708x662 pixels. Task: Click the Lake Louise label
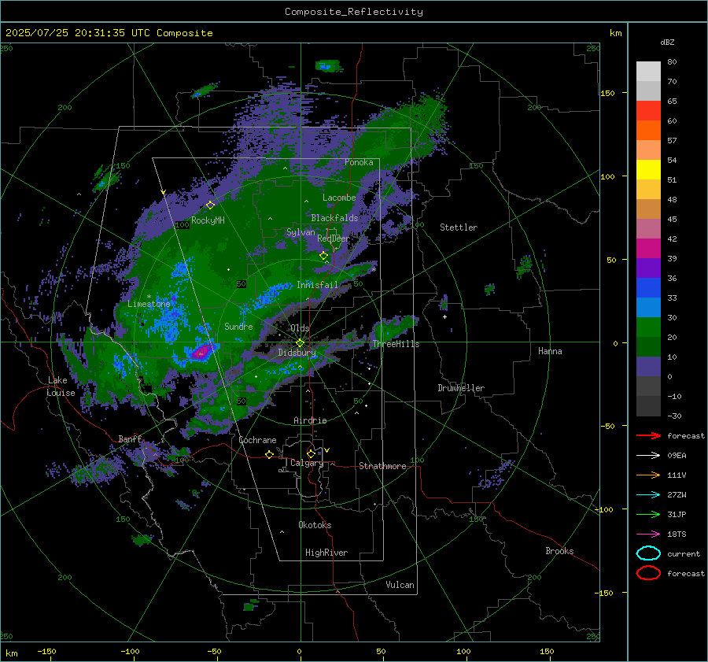pos(61,386)
